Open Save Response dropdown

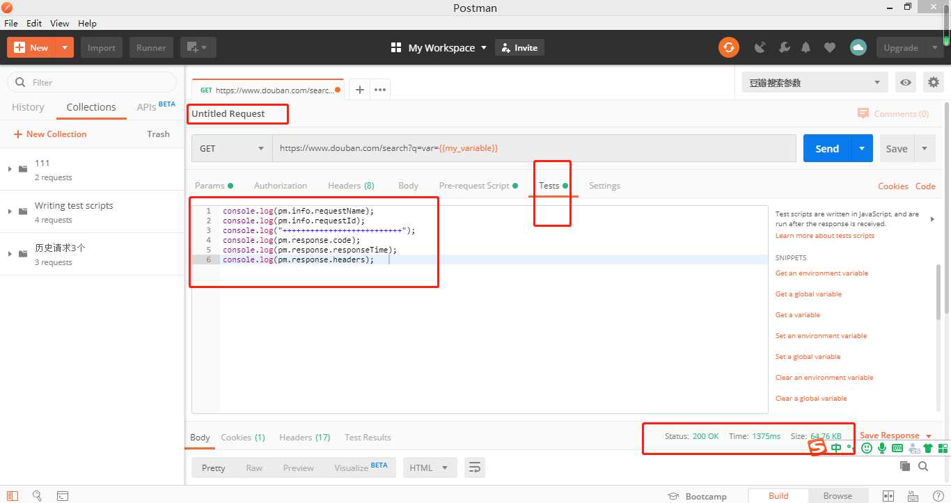click(x=895, y=436)
